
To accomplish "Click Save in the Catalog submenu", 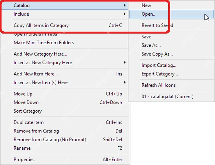I will [x=171, y=37].
